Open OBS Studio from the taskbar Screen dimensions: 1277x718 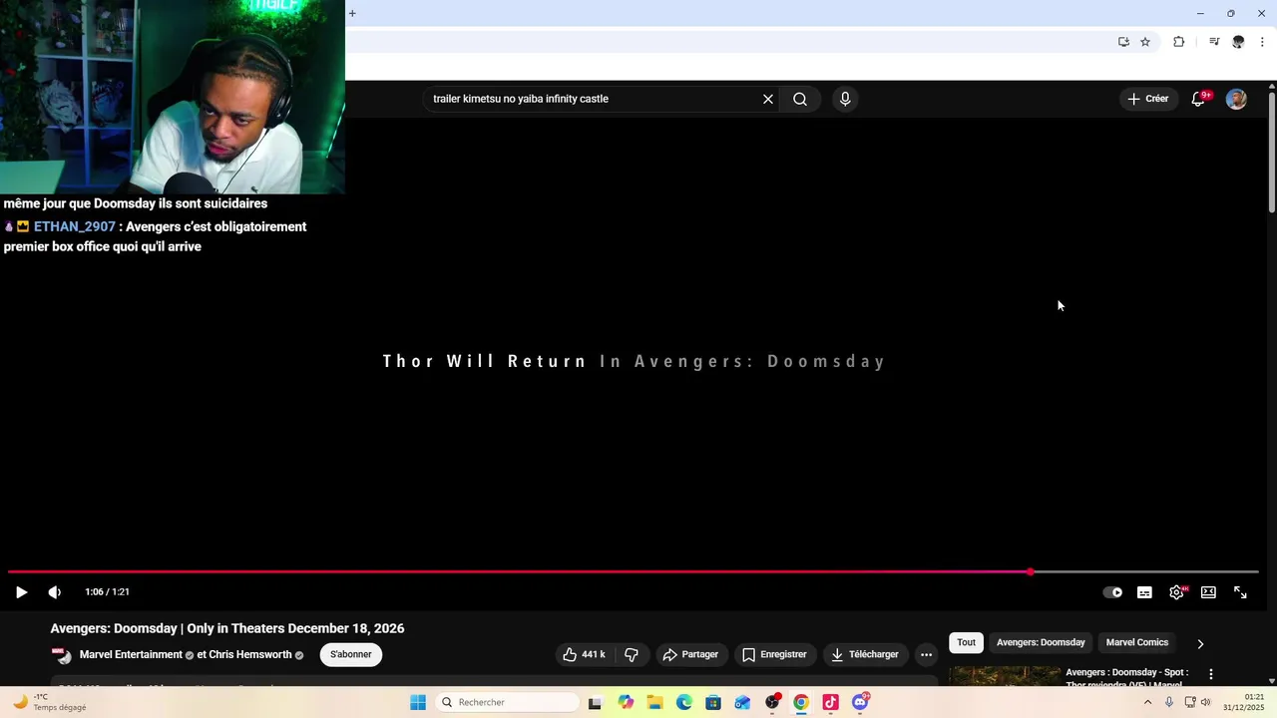tap(772, 702)
